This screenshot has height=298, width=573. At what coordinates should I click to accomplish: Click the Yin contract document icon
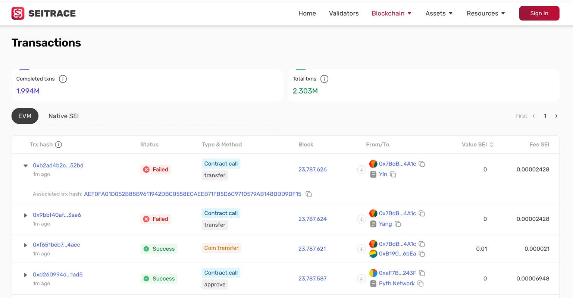coord(373,175)
